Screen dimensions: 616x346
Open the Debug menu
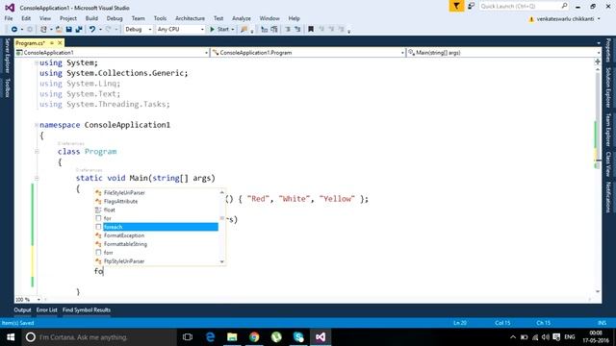(115, 18)
